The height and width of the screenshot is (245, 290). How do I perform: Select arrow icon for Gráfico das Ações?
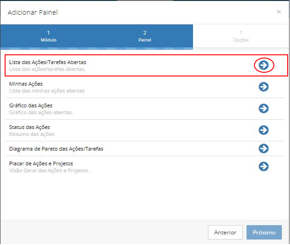(x=264, y=108)
